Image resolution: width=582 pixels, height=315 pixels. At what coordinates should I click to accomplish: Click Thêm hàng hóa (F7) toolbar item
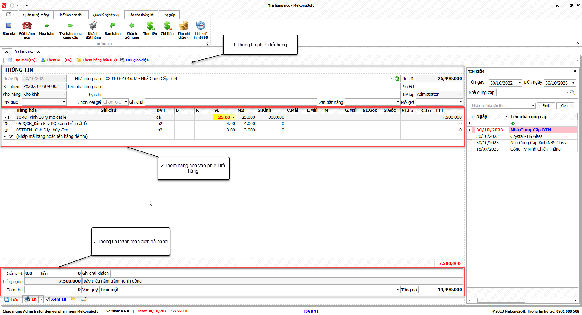coord(97,60)
